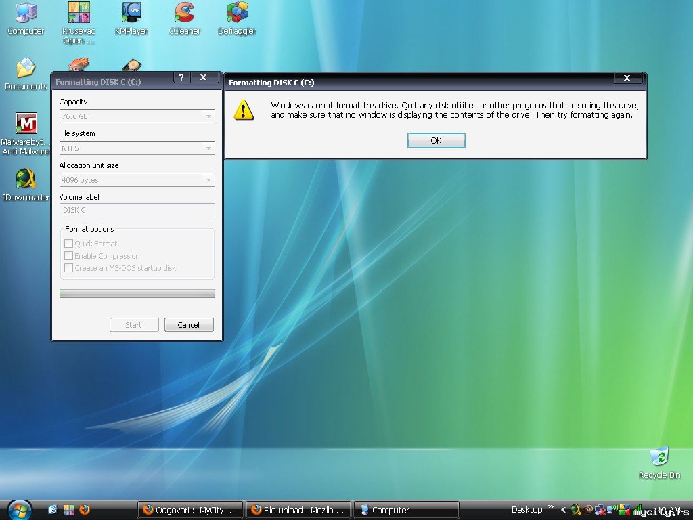The width and height of the screenshot is (693, 520).
Task: Open the Allocation unit size dropdown
Action: point(137,180)
